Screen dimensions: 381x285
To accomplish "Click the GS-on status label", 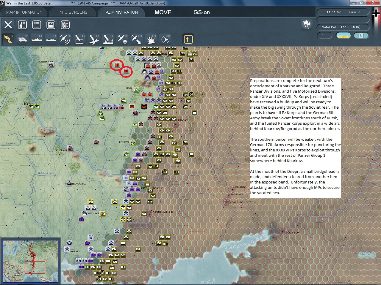I will 202,12.
